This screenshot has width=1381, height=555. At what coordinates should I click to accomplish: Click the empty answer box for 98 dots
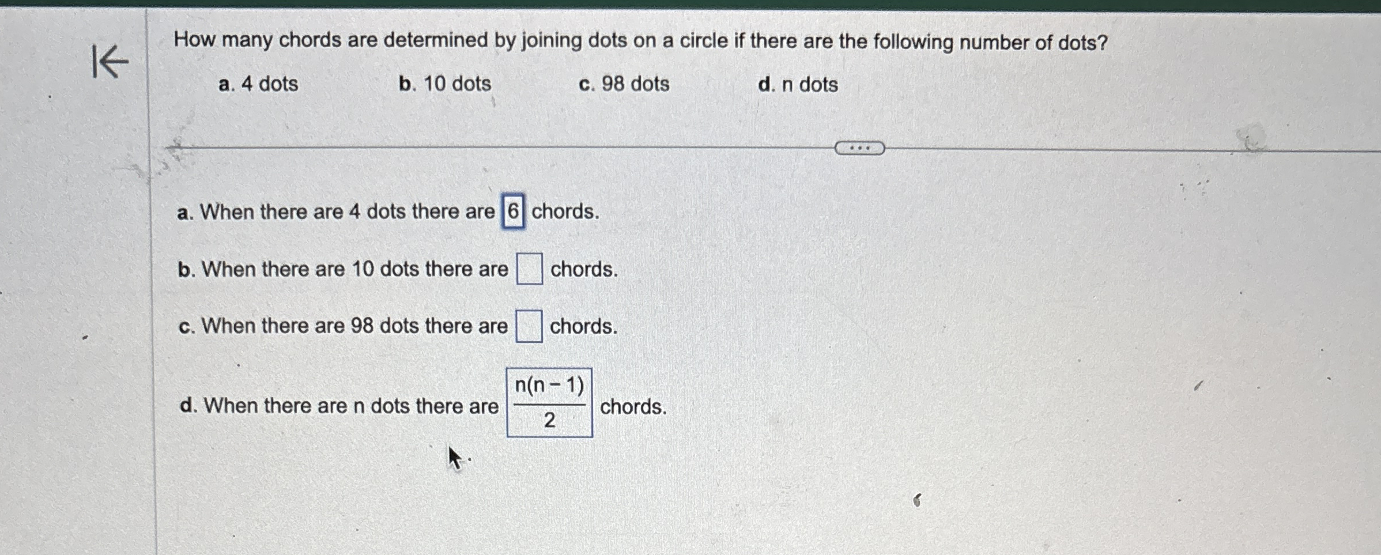tap(530, 325)
